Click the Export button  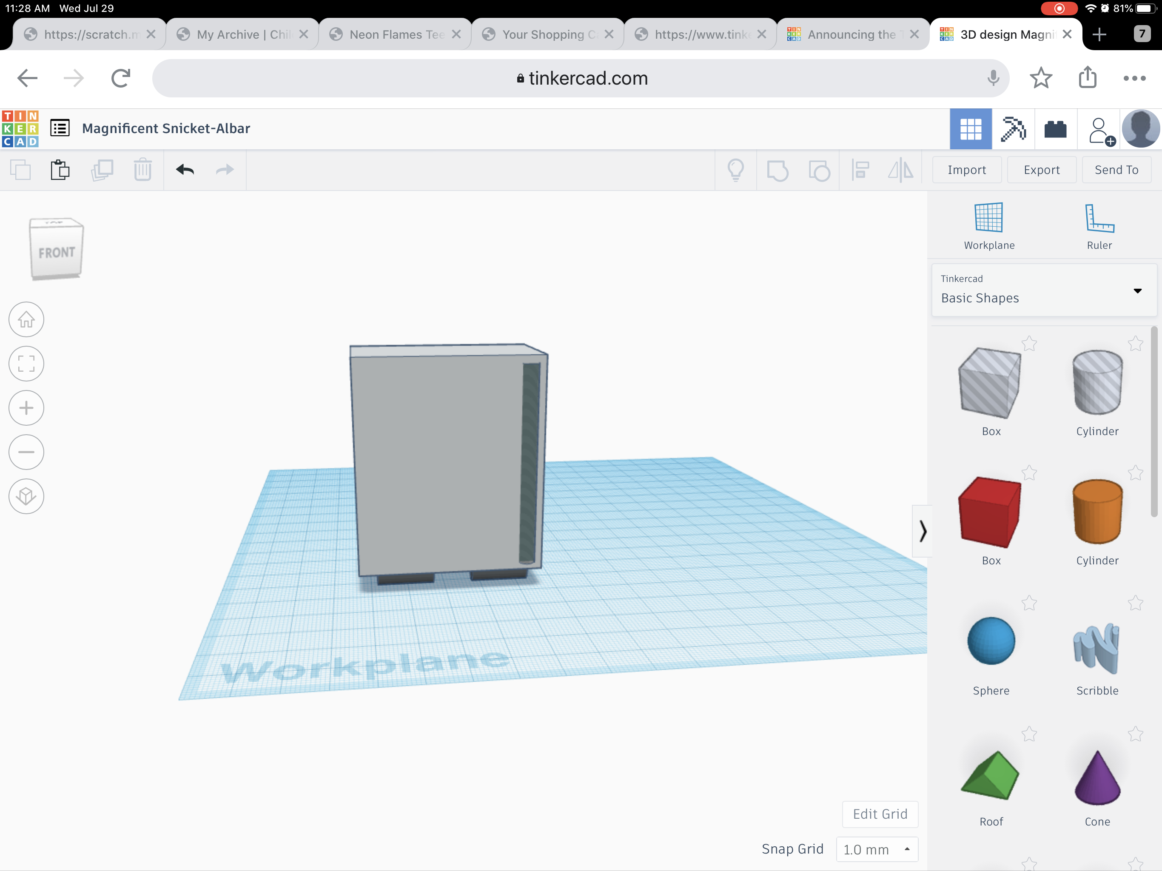pyautogui.click(x=1041, y=170)
